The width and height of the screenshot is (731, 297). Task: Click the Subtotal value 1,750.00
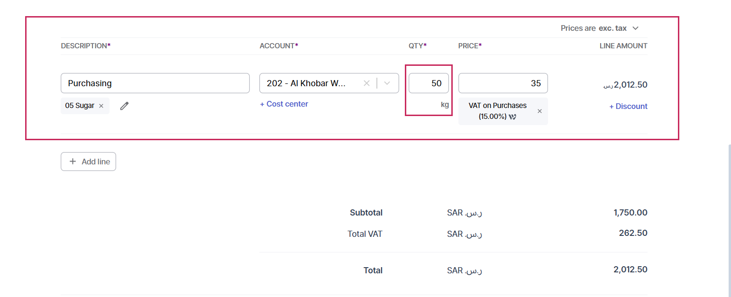tap(630, 213)
